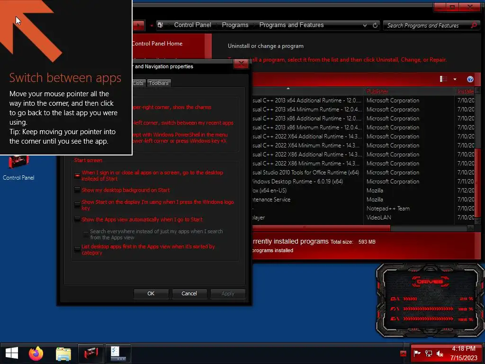Select C++ 2013 x86 Minimum Runtime row
485x364 pixels.
click(363, 127)
